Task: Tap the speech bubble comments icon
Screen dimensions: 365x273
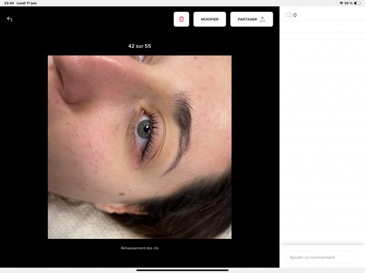Action: pyautogui.click(x=289, y=14)
